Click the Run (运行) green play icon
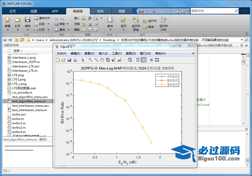 123,20
